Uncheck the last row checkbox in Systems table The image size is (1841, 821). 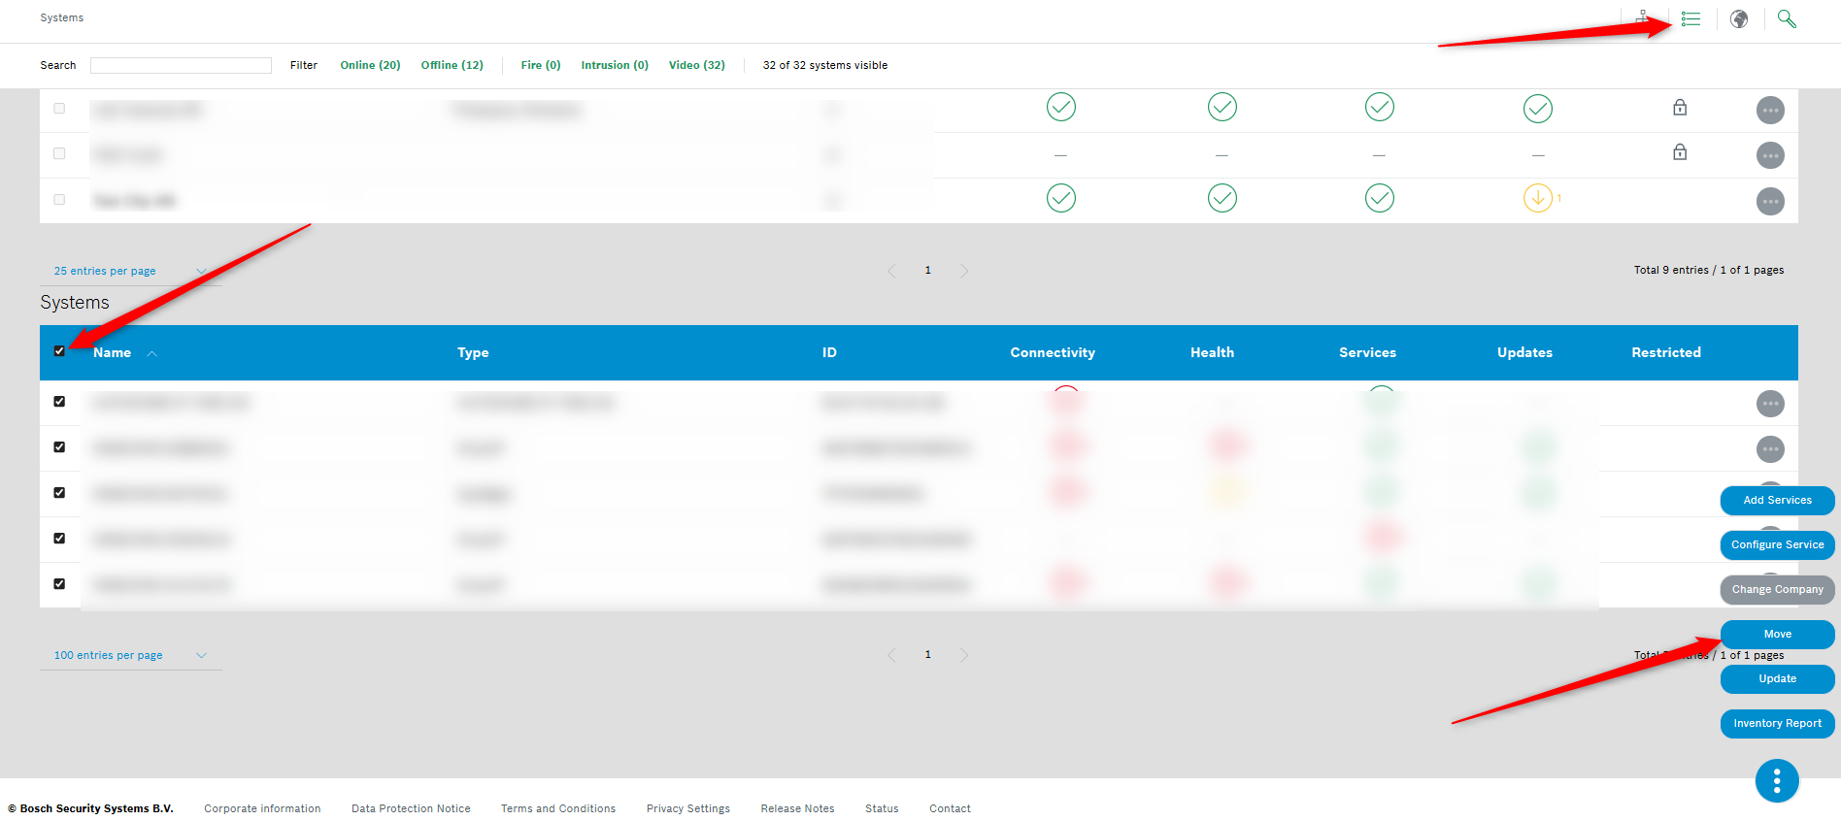pyautogui.click(x=59, y=584)
